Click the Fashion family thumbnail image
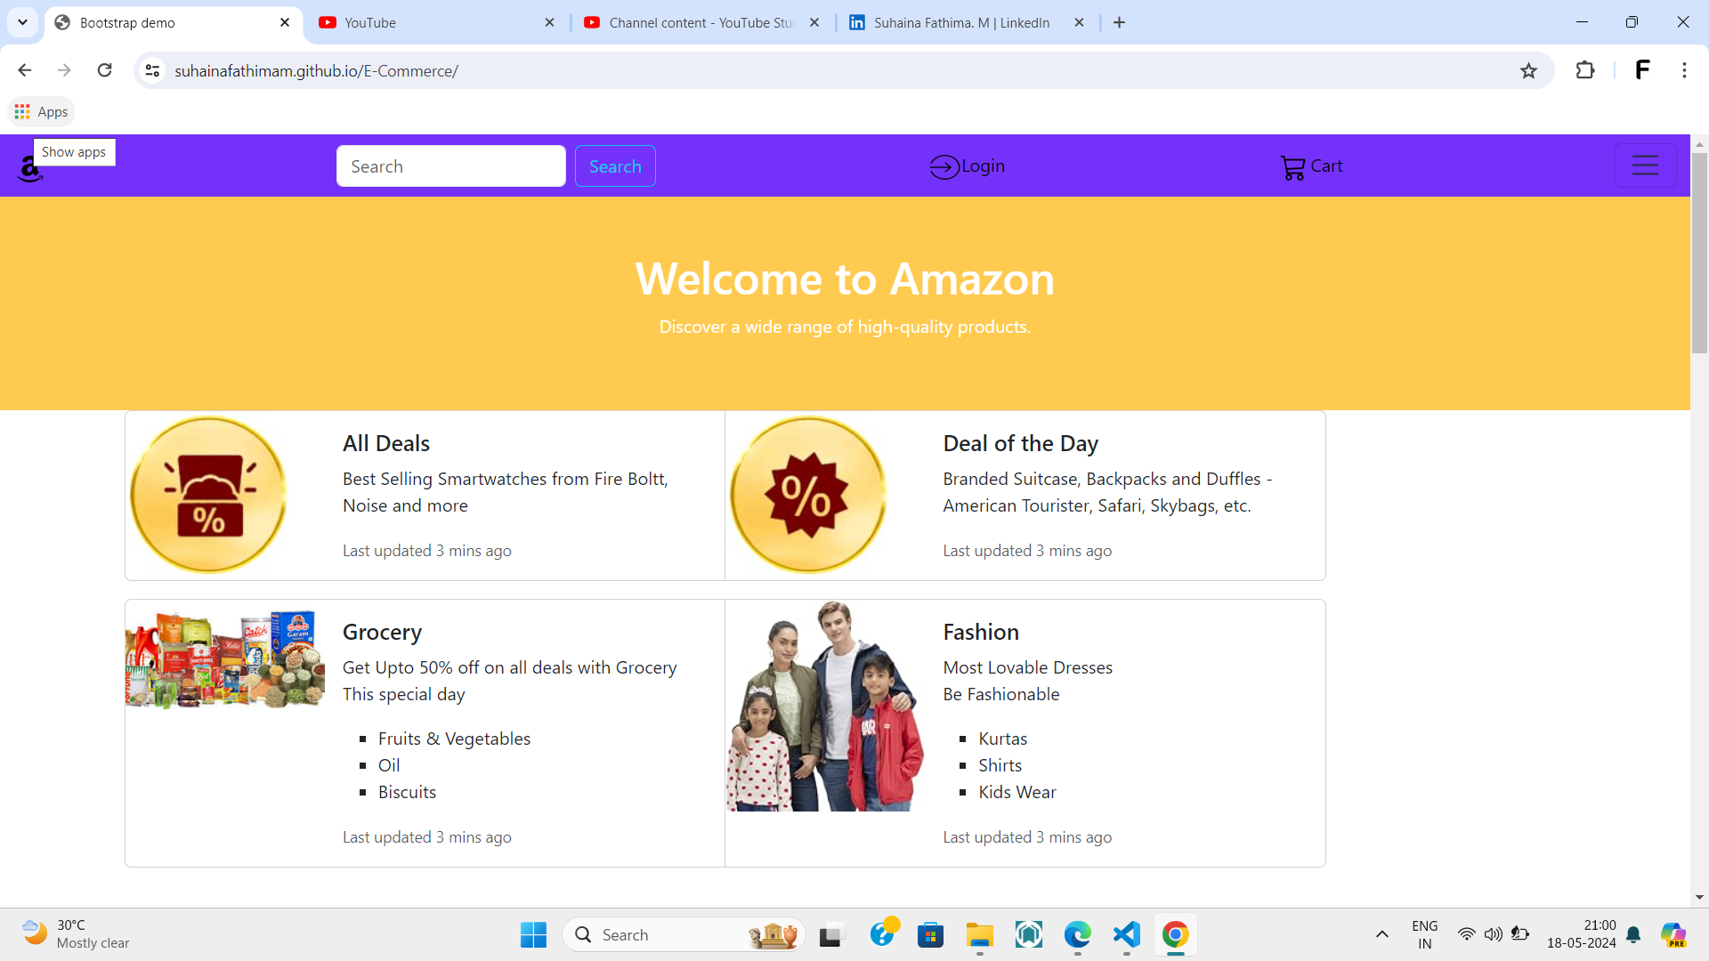The height and width of the screenshot is (961, 1709). (x=824, y=707)
